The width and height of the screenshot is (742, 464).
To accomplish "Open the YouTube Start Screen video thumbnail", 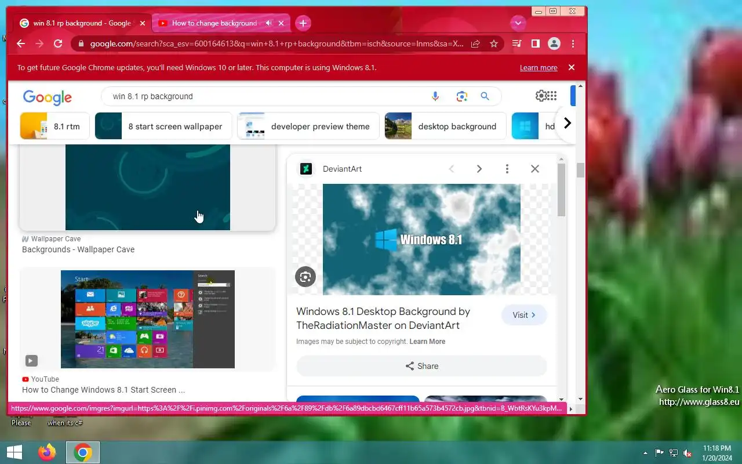I will pyautogui.click(x=148, y=319).
